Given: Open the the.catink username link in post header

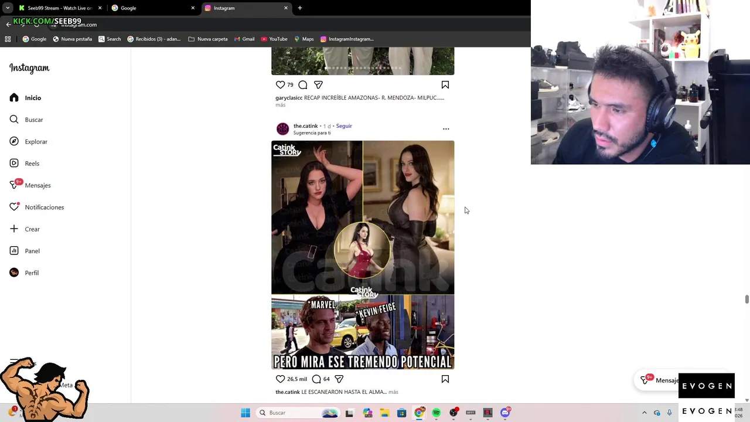Looking at the screenshot, I should tap(305, 126).
